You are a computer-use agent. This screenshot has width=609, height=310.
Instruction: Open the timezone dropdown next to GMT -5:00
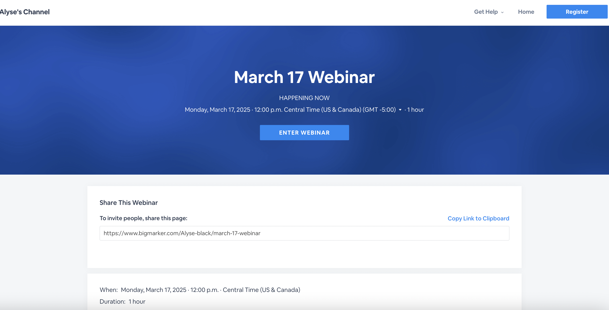click(x=400, y=110)
